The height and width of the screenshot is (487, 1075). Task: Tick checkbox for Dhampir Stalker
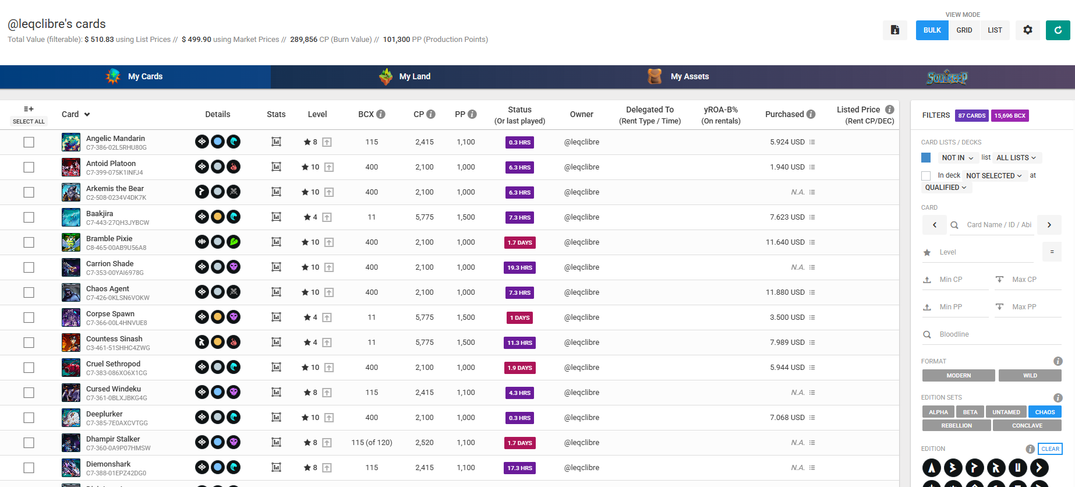click(x=29, y=443)
